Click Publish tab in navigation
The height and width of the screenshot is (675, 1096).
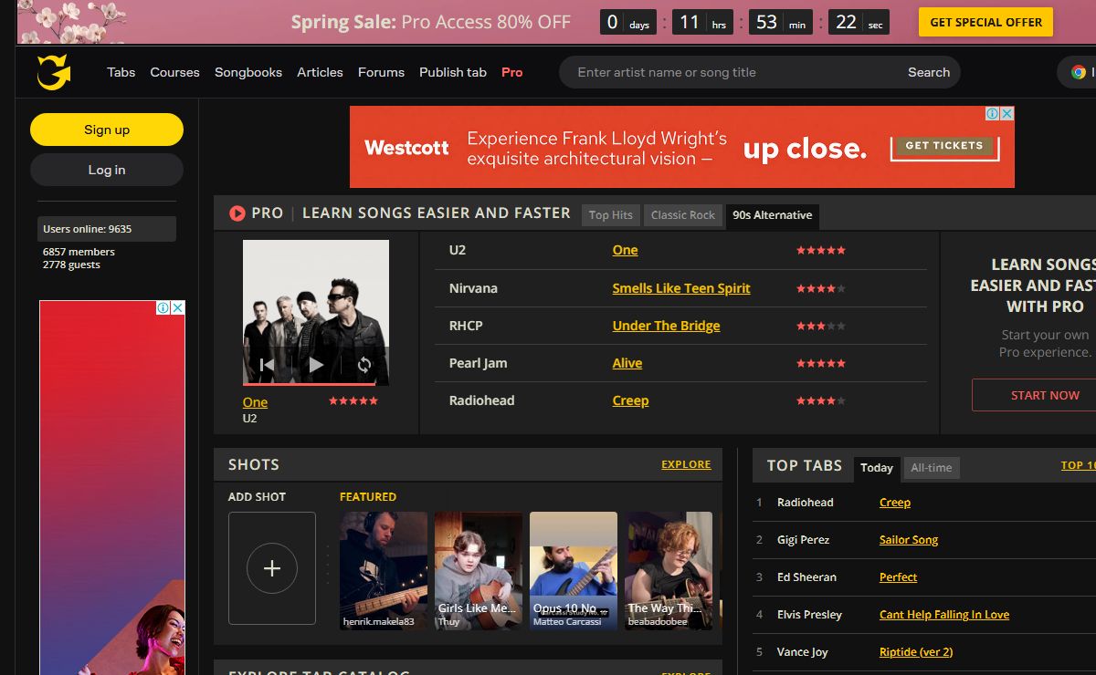(x=453, y=72)
